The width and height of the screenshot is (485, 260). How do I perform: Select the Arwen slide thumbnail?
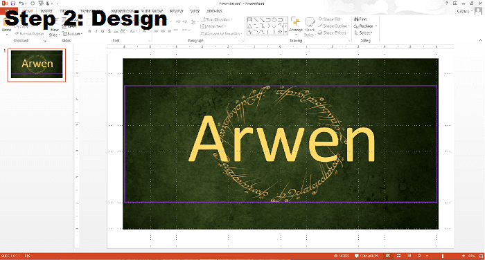point(37,64)
